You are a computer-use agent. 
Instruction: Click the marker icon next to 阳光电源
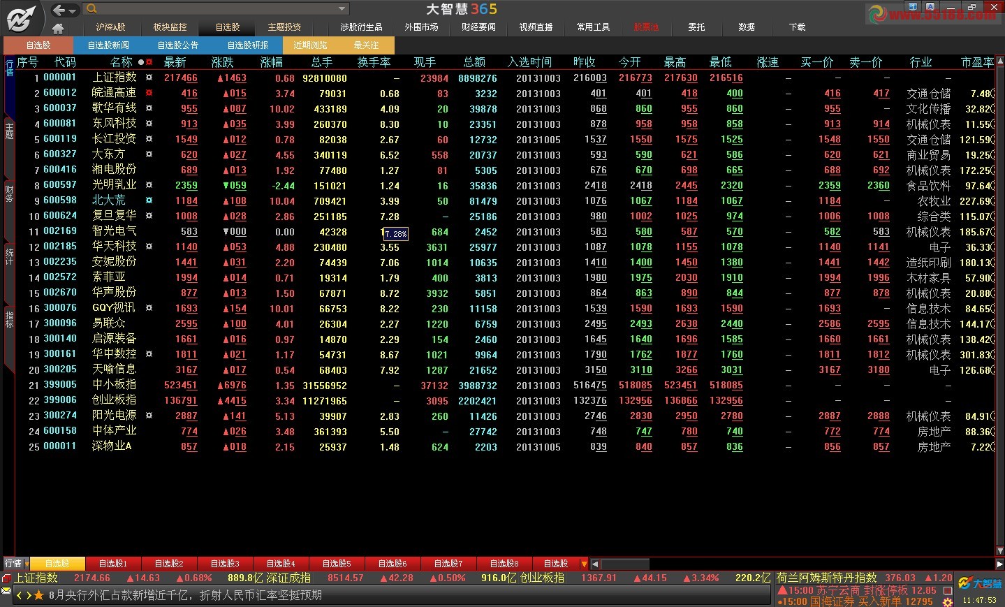(149, 416)
